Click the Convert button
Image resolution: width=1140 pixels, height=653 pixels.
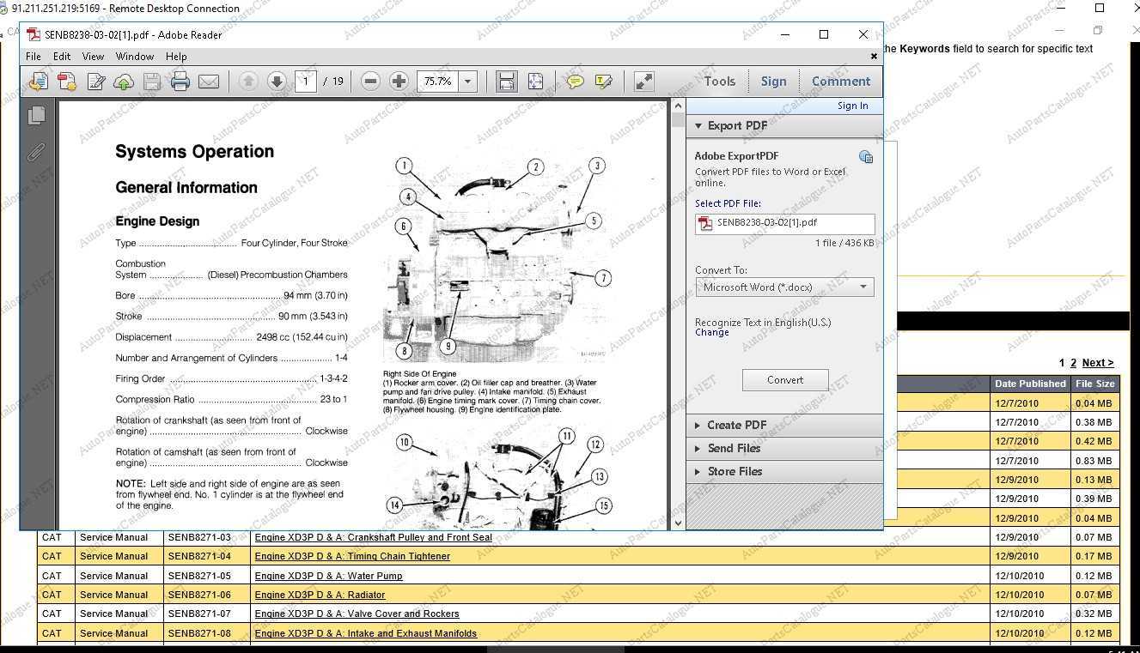coord(785,380)
